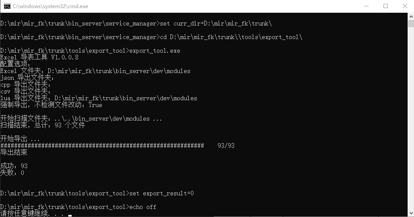Click the hash-mark export progress bar
Viewport: 414px width, 217px height.
click(102, 146)
